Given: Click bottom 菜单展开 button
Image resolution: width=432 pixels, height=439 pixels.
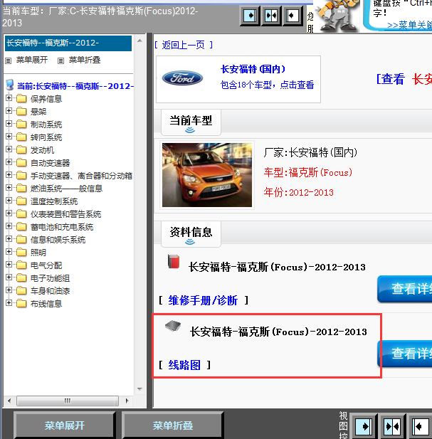Looking at the screenshot, I should (x=64, y=425).
